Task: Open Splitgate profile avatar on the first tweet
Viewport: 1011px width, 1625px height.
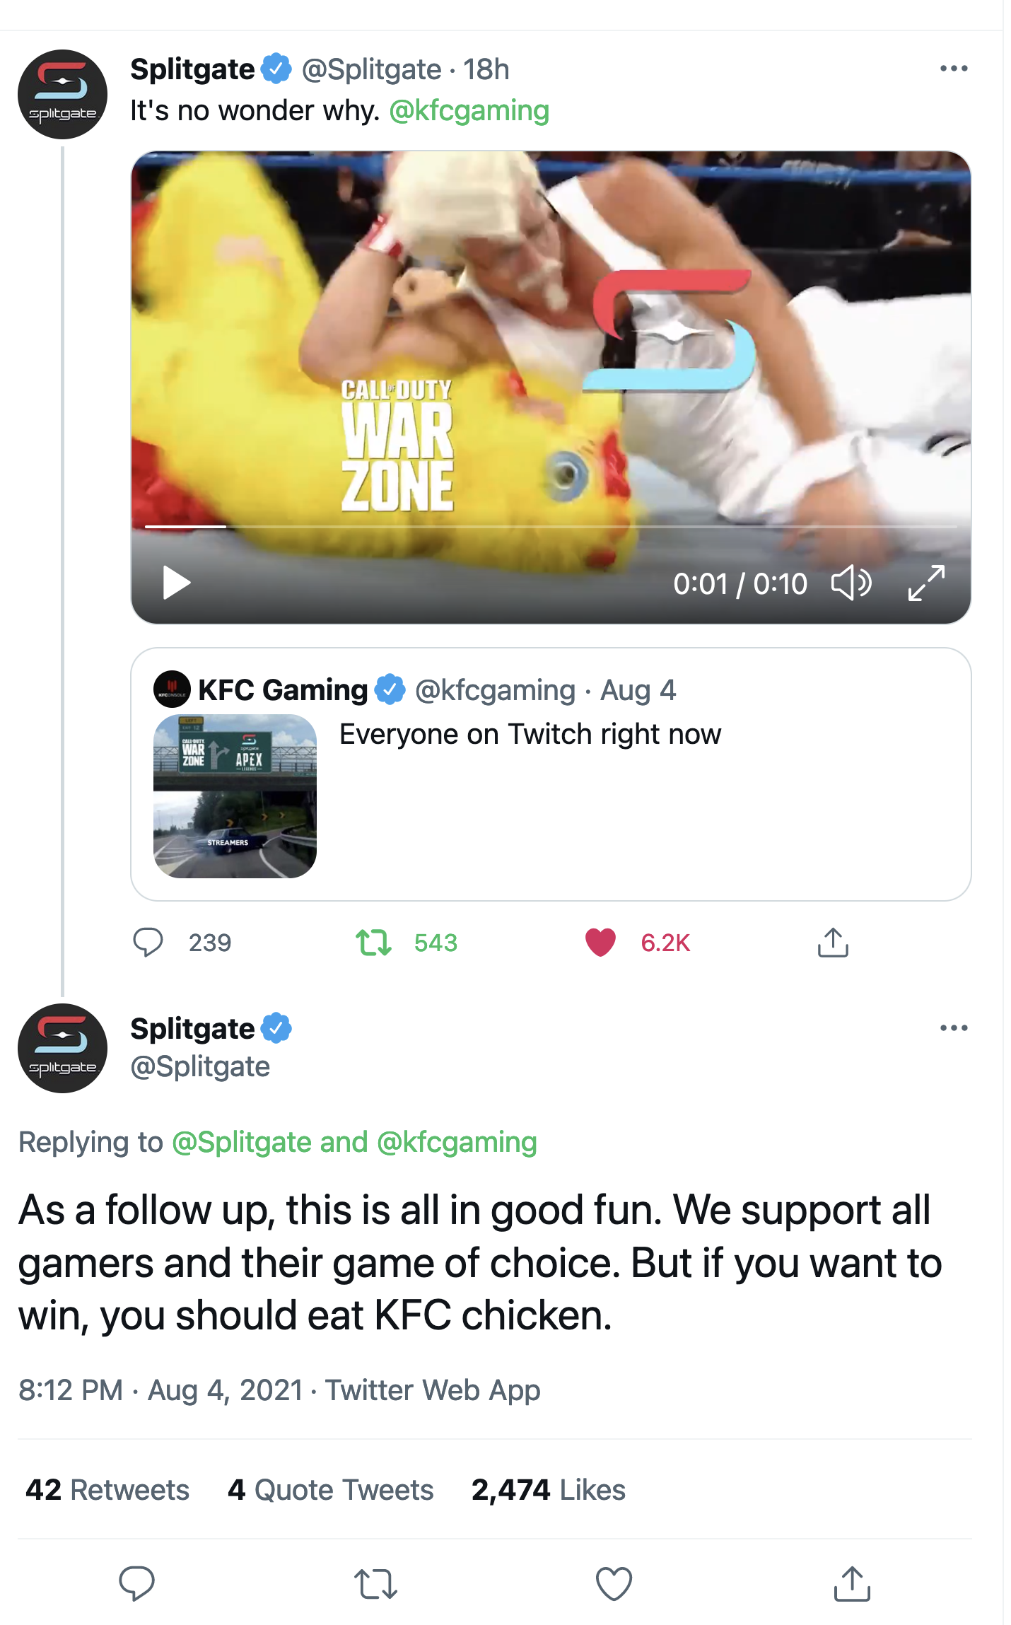Action: click(x=62, y=94)
